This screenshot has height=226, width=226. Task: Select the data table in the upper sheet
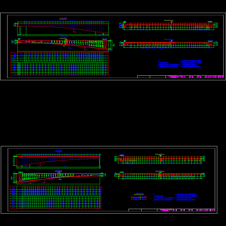[60, 64]
